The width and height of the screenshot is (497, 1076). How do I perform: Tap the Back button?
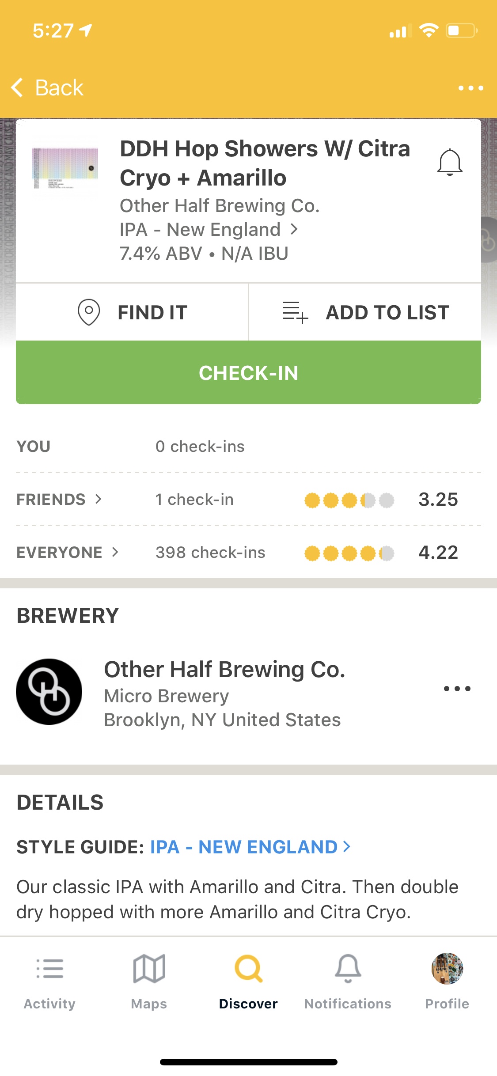coord(47,87)
